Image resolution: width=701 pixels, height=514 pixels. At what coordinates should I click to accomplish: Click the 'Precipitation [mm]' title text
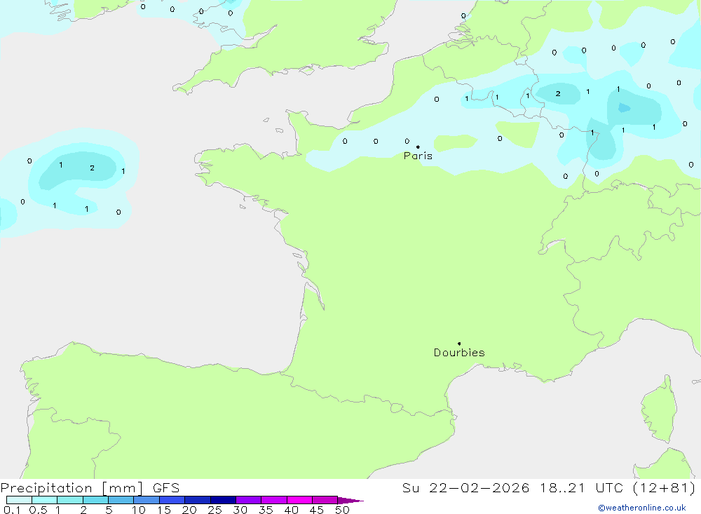(x=72, y=487)
